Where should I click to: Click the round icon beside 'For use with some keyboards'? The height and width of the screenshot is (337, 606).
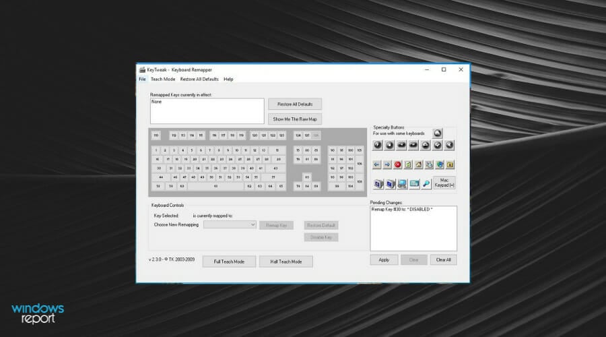(438, 133)
